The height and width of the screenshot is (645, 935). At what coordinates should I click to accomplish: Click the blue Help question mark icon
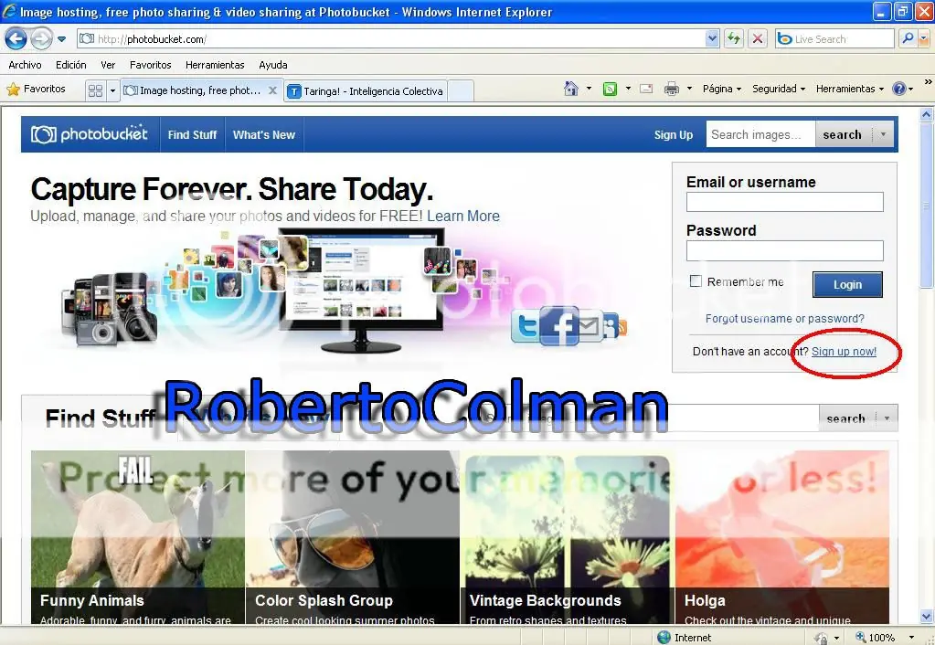pos(899,89)
